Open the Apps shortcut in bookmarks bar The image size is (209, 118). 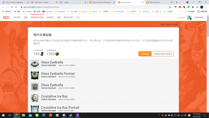tap(7, 11)
